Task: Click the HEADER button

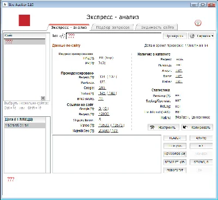Action: pos(175,138)
